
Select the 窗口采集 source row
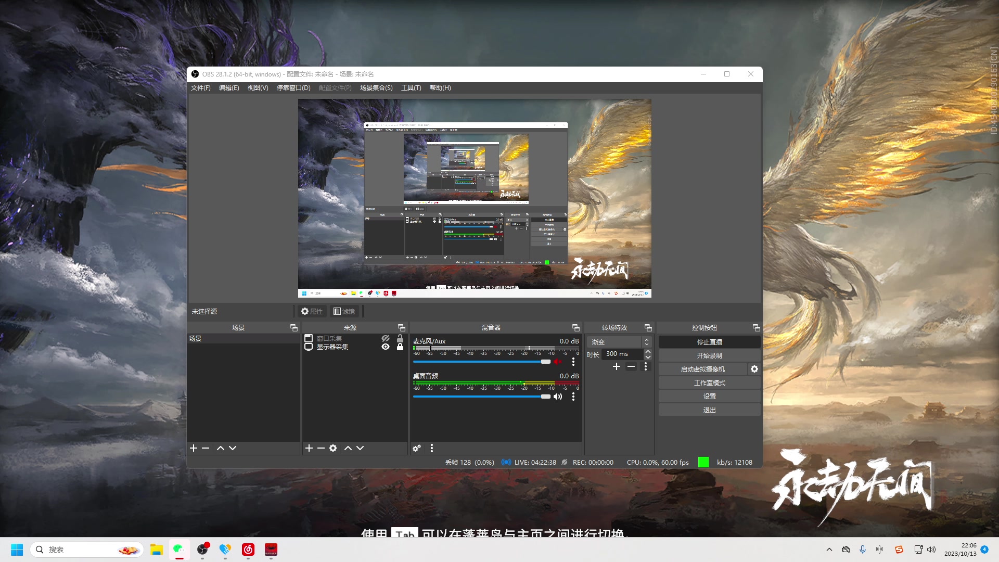click(354, 338)
